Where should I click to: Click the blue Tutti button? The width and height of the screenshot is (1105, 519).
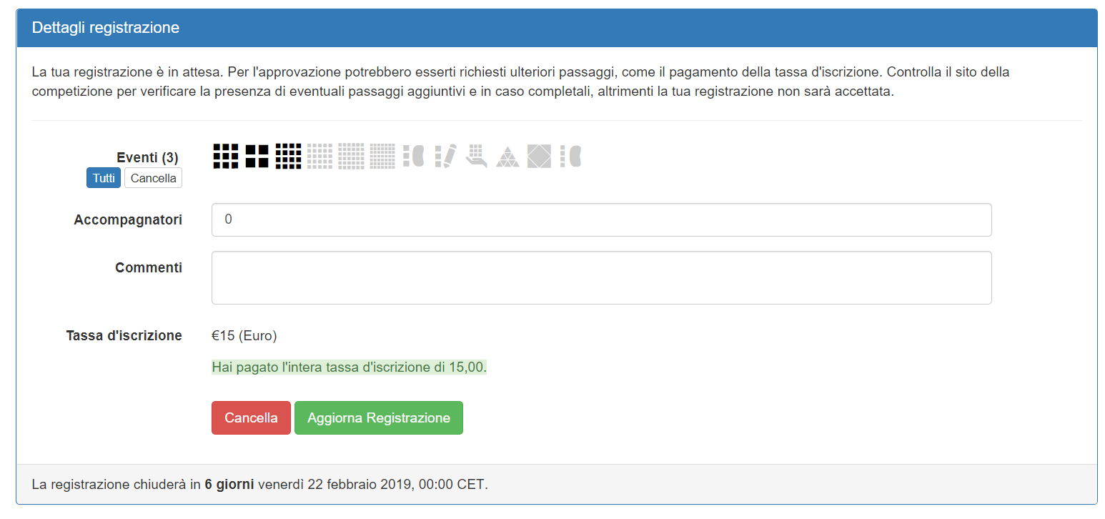pos(104,178)
